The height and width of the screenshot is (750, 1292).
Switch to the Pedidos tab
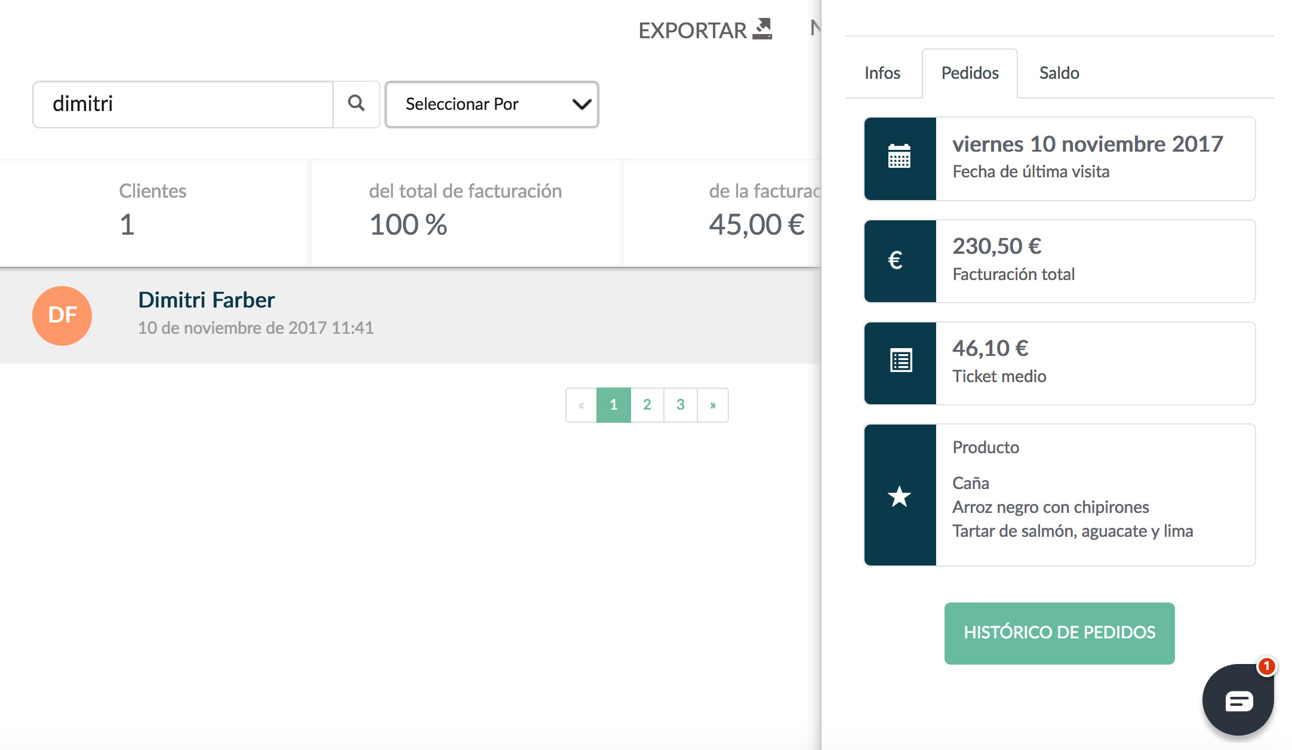(x=970, y=73)
